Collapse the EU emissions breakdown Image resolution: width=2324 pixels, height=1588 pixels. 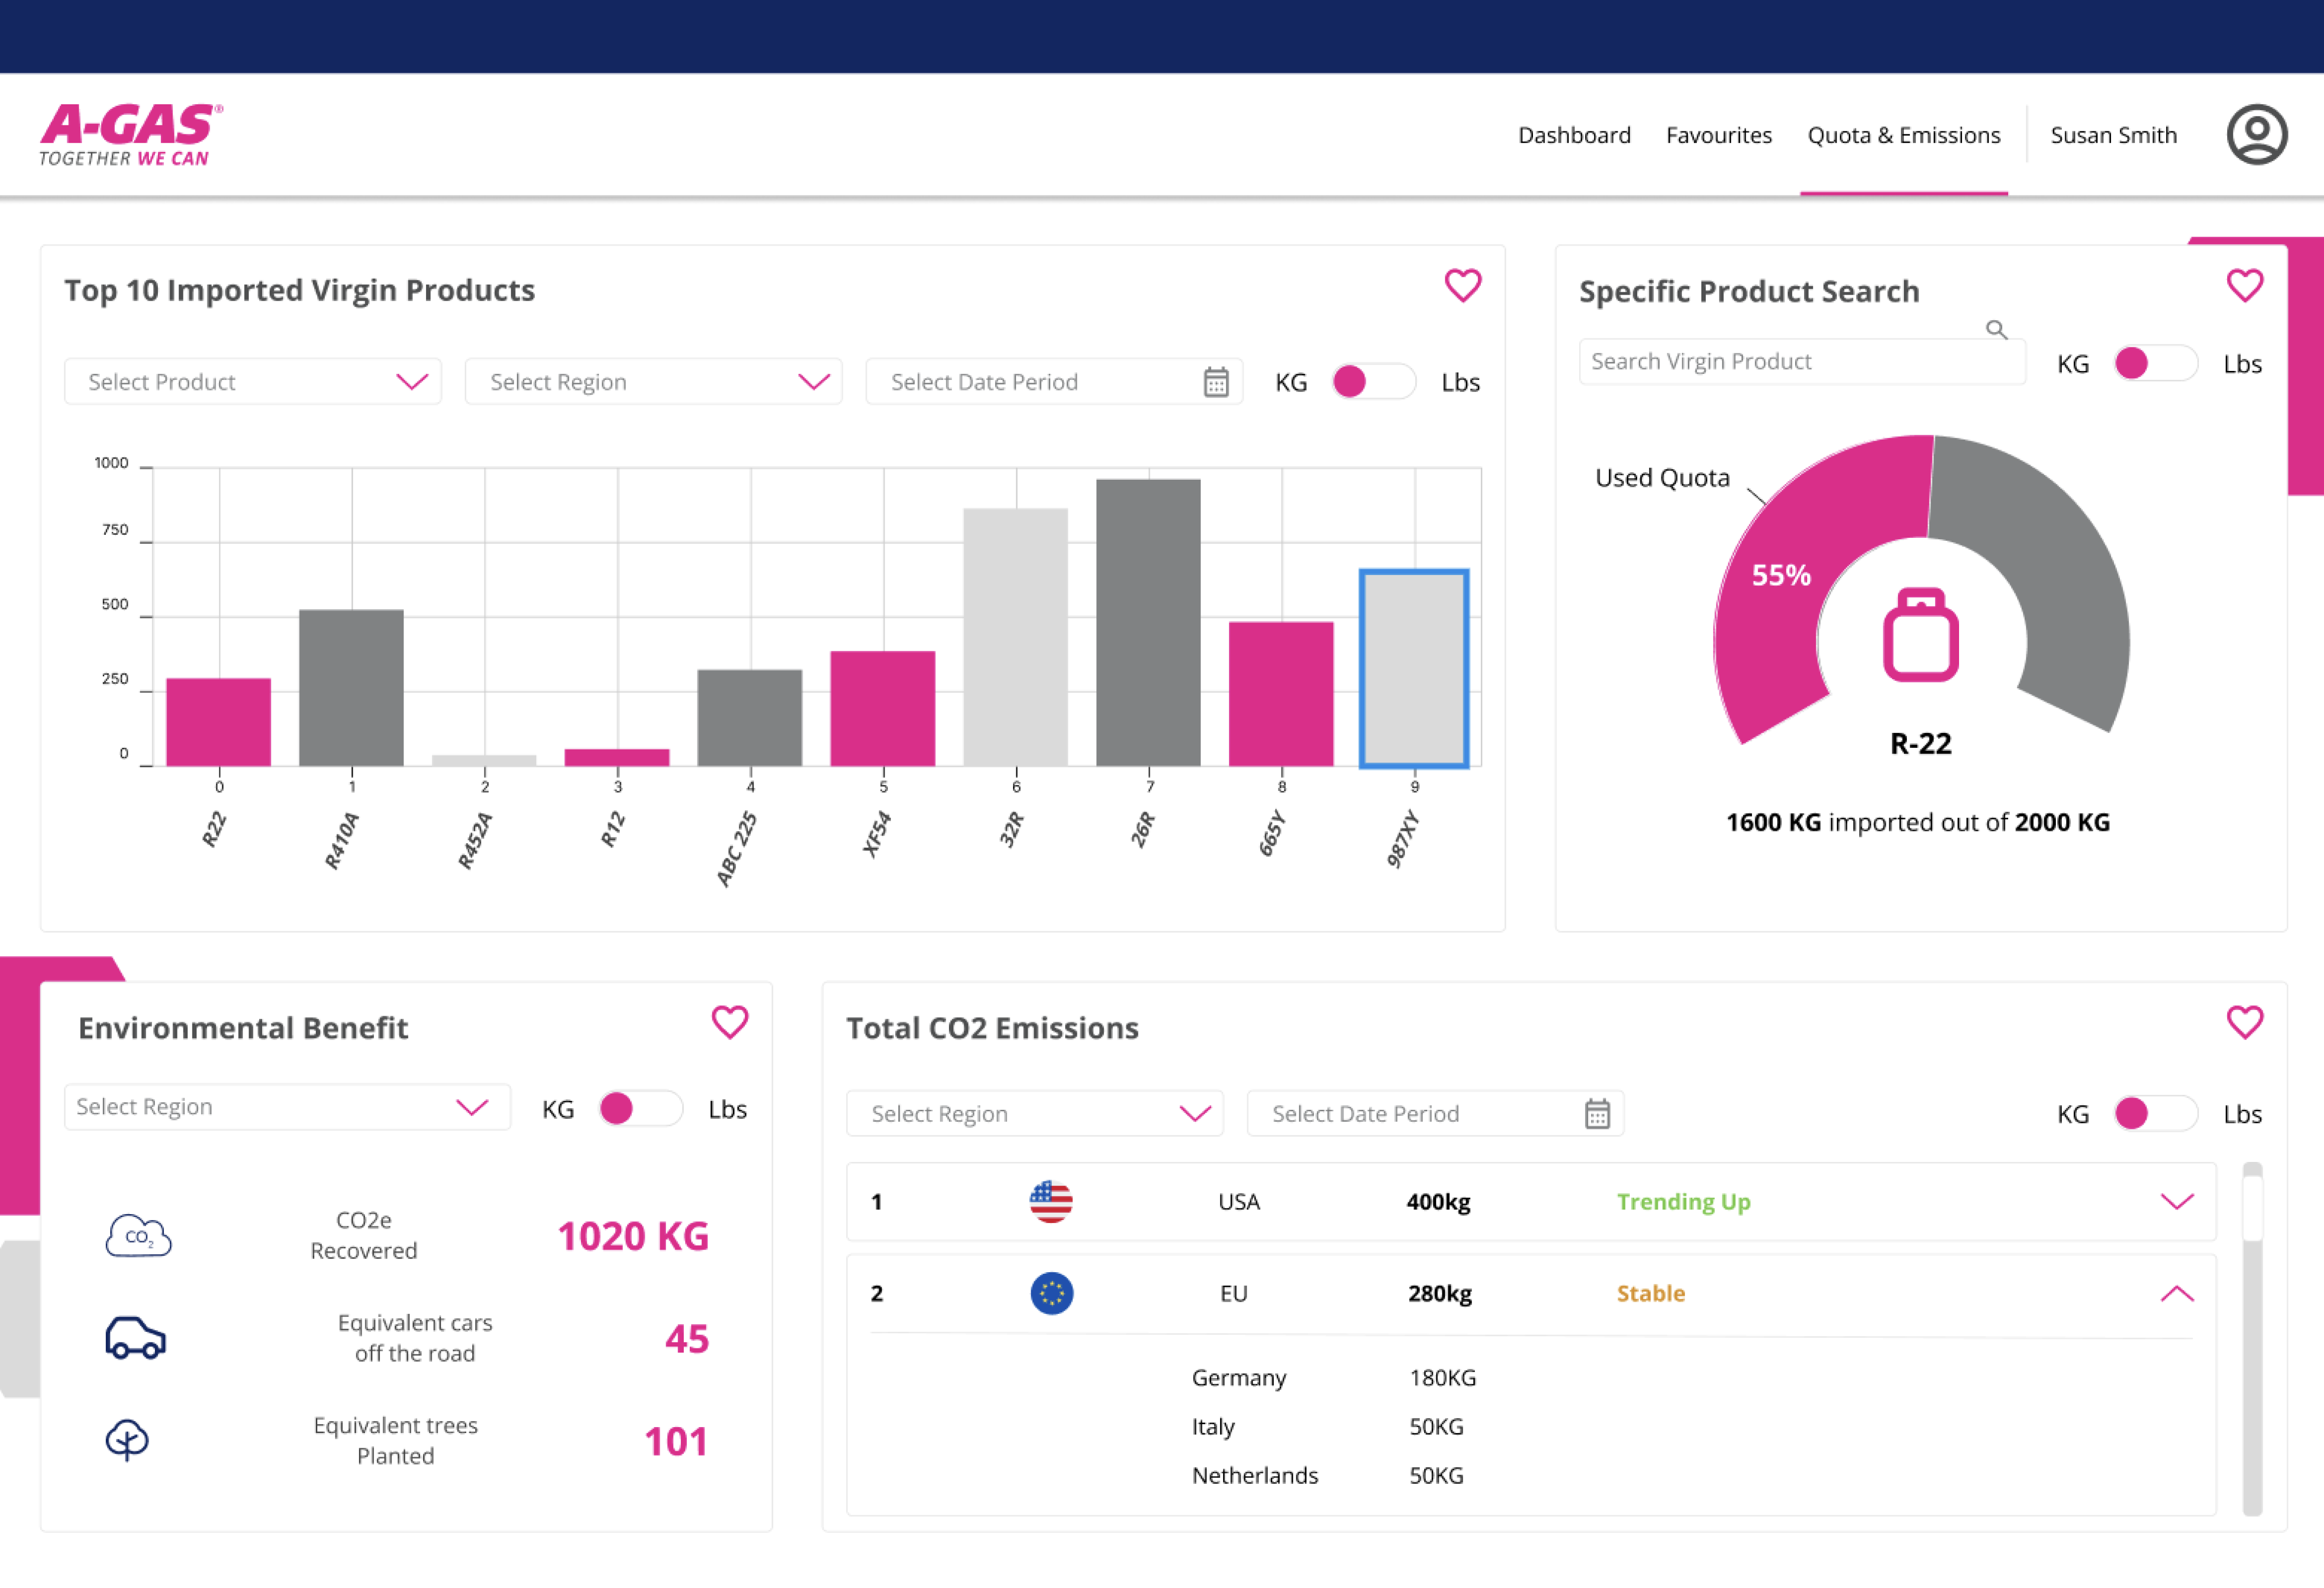tap(2178, 1292)
